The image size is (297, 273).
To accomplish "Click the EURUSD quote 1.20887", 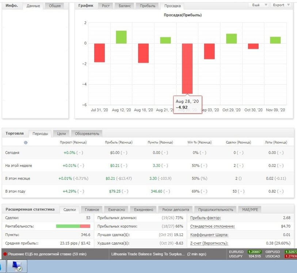I will tap(254, 252).
